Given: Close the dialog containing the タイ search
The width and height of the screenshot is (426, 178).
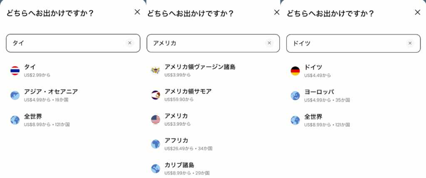Looking at the screenshot, I should point(137,12).
